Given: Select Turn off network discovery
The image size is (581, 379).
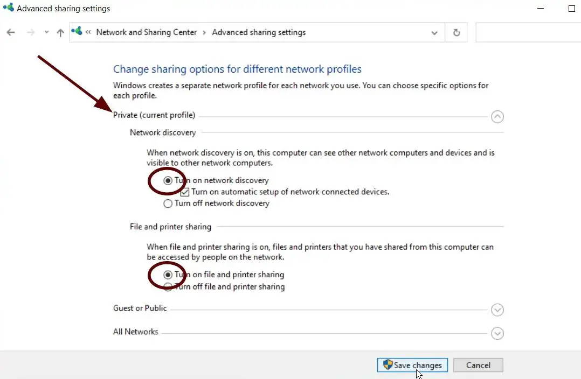Looking at the screenshot, I should tap(168, 203).
